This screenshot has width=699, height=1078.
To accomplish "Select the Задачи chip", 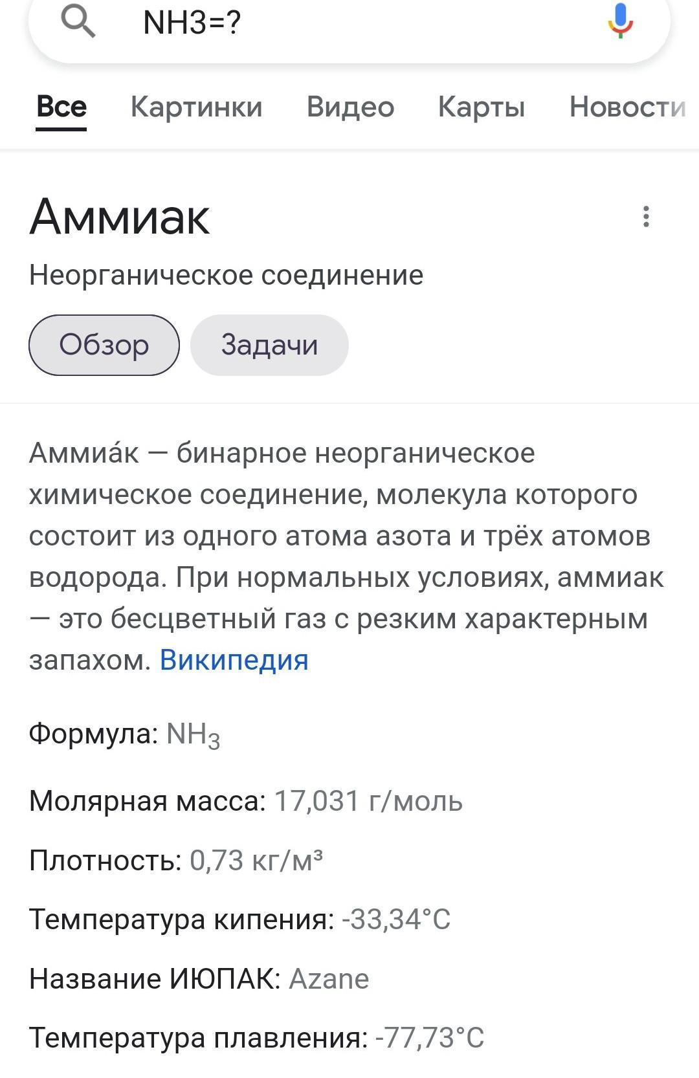I will coord(269,345).
